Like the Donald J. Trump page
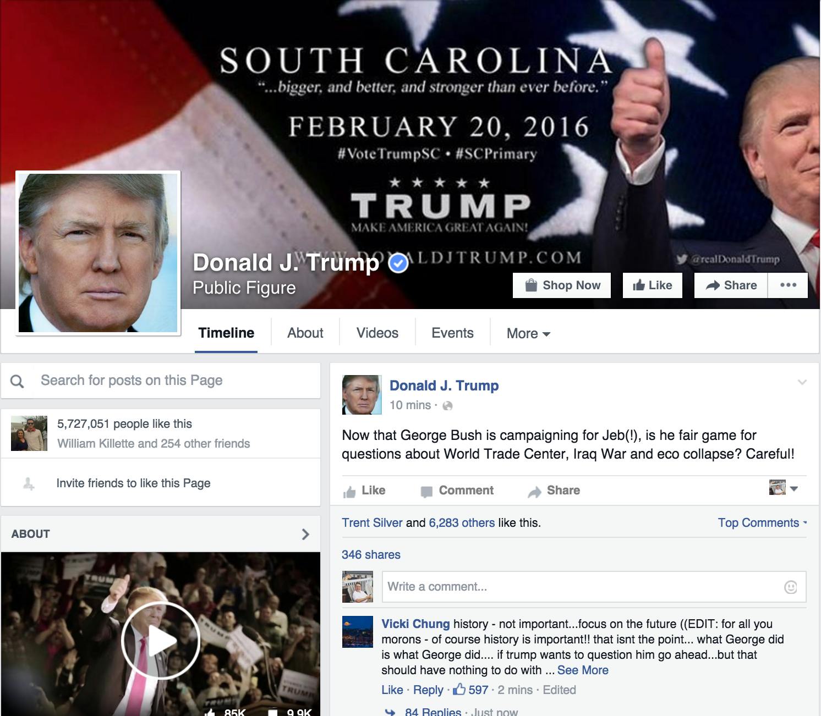 653,285
